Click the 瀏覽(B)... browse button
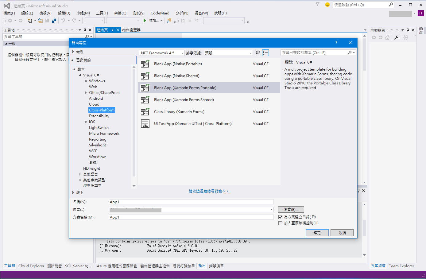The width and height of the screenshot is (426, 279). click(x=291, y=210)
